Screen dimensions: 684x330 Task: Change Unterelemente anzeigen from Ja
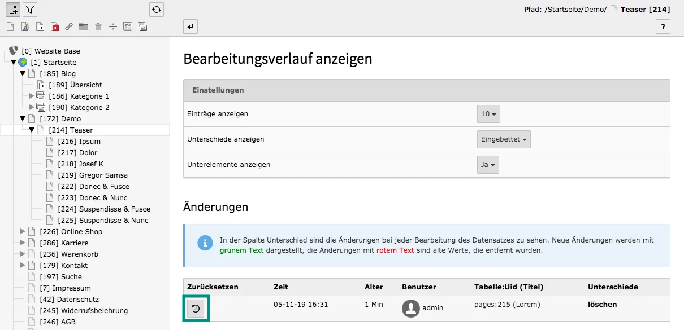click(x=487, y=164)
